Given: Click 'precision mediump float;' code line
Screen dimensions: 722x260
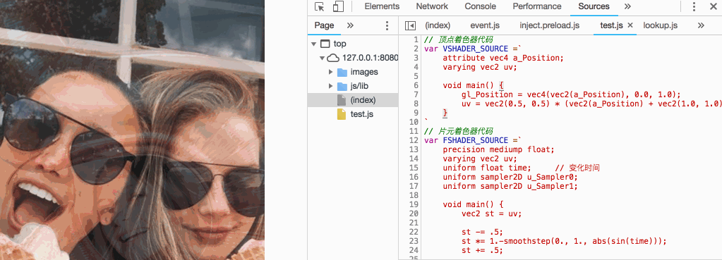Looking at the screenshot, I should click(499, 149).
